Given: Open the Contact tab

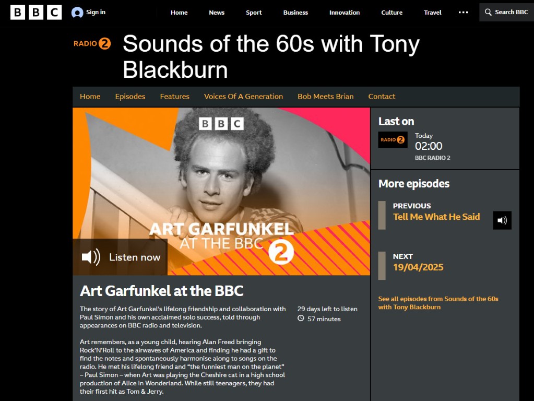Looking at the screenshot, I should [x=382, y=97].
